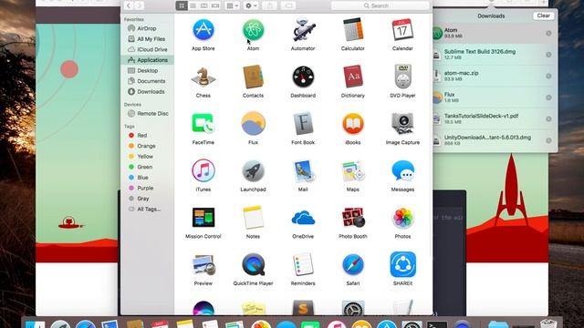Open the iBooks app
Screen dimensions: 584x328
coord(353,124)
